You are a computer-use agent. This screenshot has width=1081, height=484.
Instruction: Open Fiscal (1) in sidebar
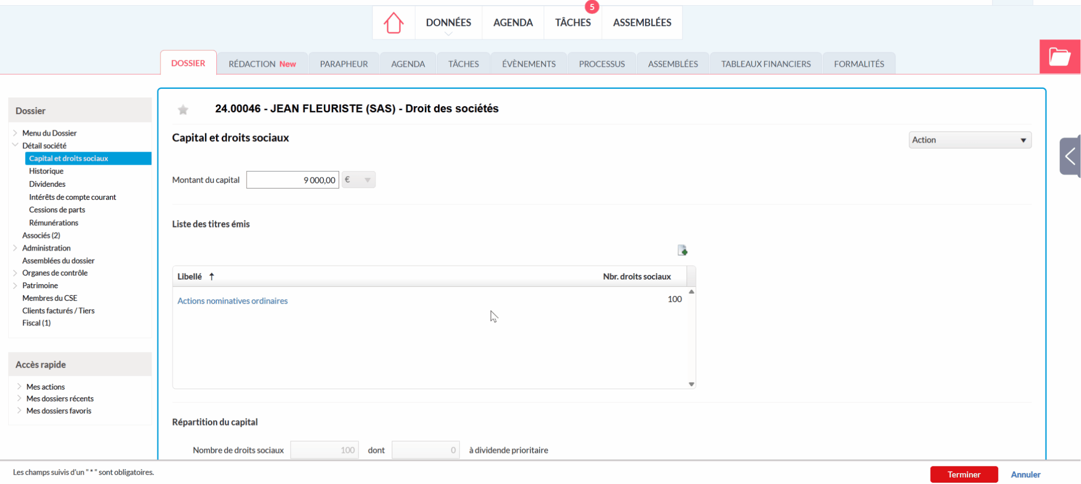point(36,323)
